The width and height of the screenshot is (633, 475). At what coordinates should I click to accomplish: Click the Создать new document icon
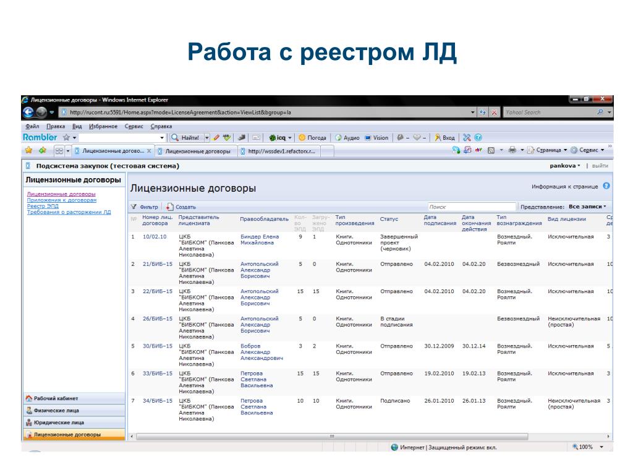[x=169, y=207]
